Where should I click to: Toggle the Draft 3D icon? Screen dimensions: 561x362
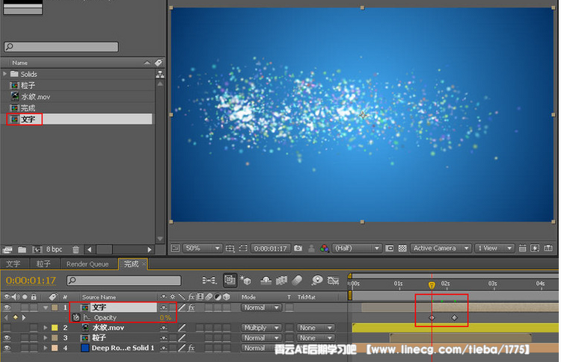pyautogui.click(x=245, y=280)
